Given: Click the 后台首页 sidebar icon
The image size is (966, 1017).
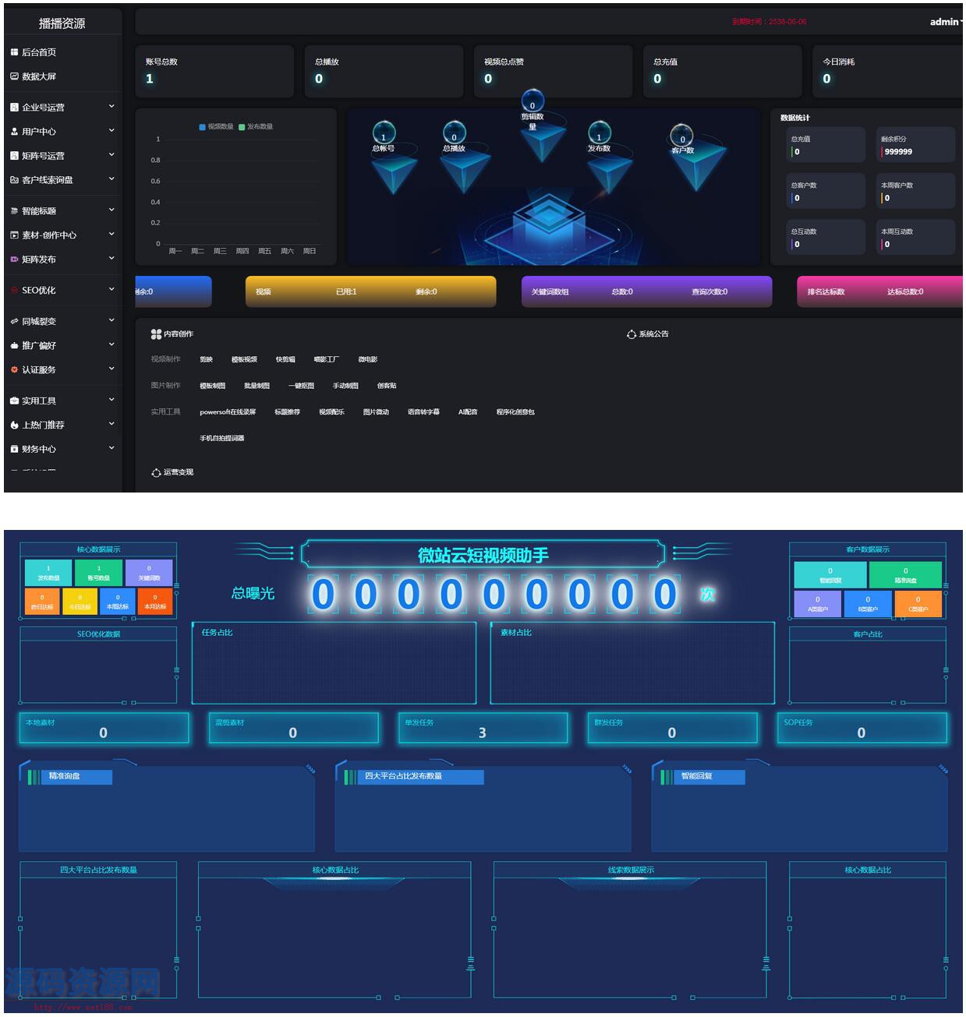Looking at the screenshot, I should tap(14, 52).
